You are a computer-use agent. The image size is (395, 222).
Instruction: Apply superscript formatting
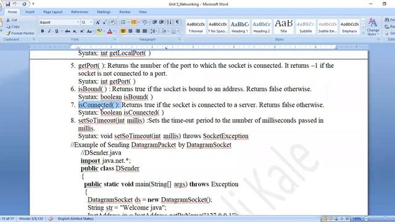pyautogui.click(x=82, y=31)
